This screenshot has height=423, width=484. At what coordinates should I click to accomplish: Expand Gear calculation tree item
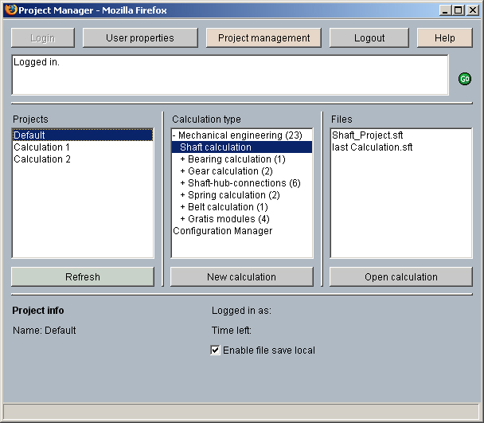pos(182,171)
